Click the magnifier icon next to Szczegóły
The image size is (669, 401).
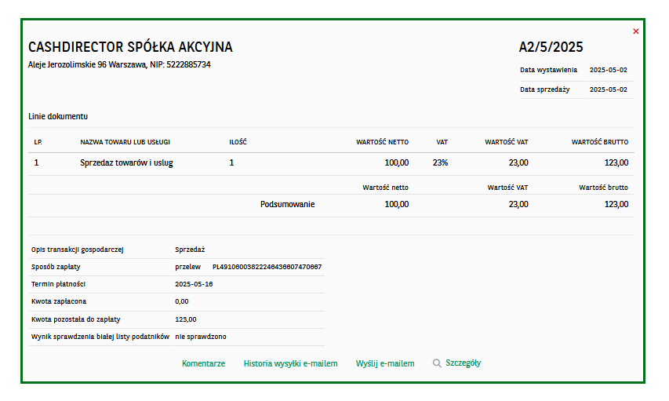tap(437, 363)
